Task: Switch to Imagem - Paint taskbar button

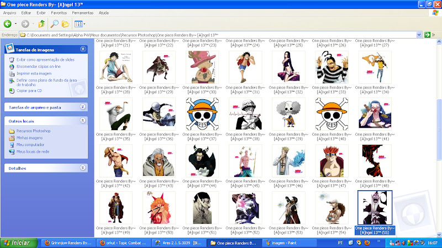Action: pyautogui.click(x=289, y=243)
